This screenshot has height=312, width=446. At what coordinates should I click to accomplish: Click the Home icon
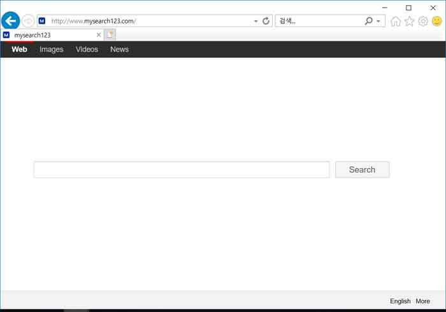396,21
